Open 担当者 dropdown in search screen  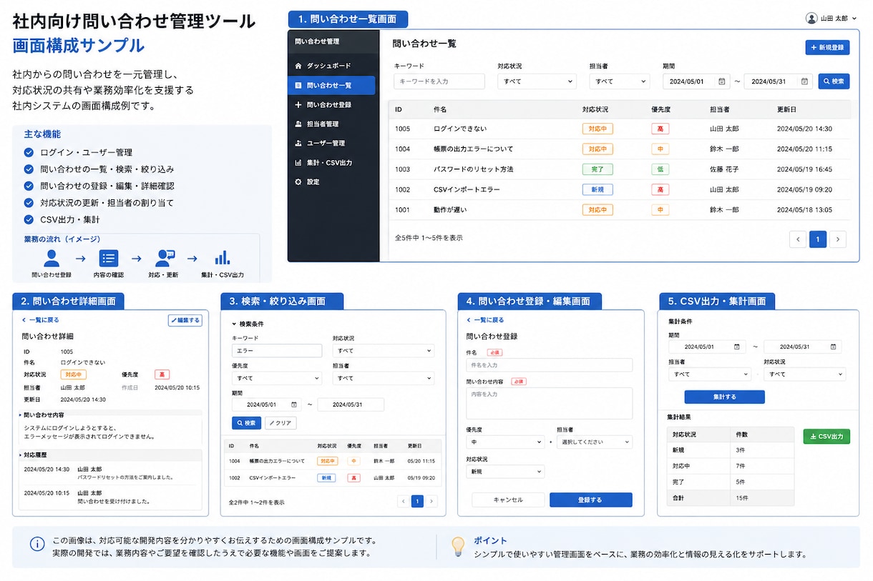(383, 378)
